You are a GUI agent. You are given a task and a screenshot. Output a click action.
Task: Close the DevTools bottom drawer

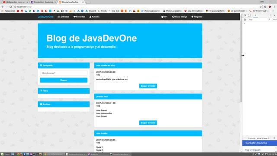(274, 138)
